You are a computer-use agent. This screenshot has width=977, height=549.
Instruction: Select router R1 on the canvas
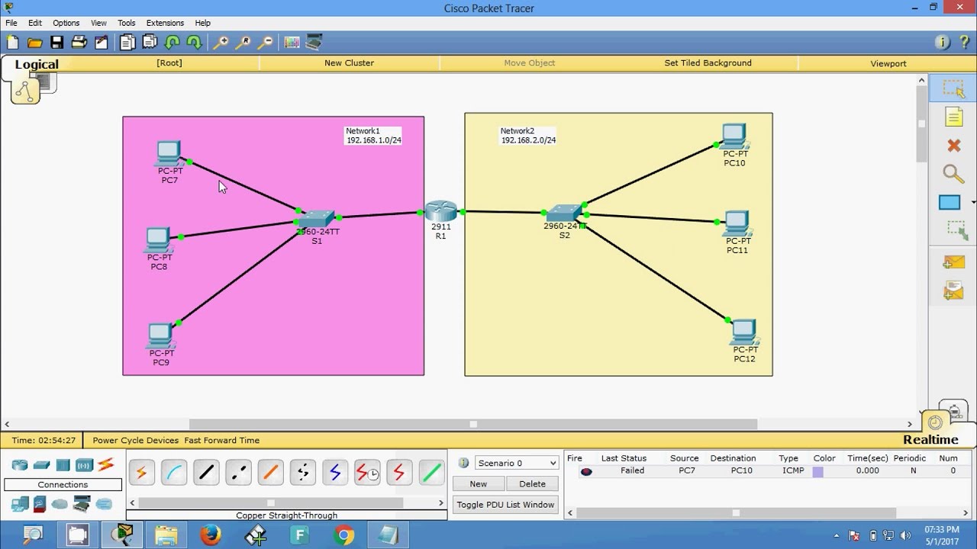440,211
